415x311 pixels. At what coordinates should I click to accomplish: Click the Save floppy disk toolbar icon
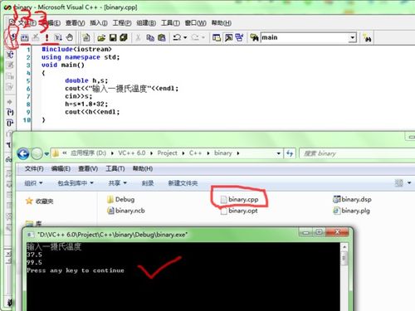(x=113, y=37)
